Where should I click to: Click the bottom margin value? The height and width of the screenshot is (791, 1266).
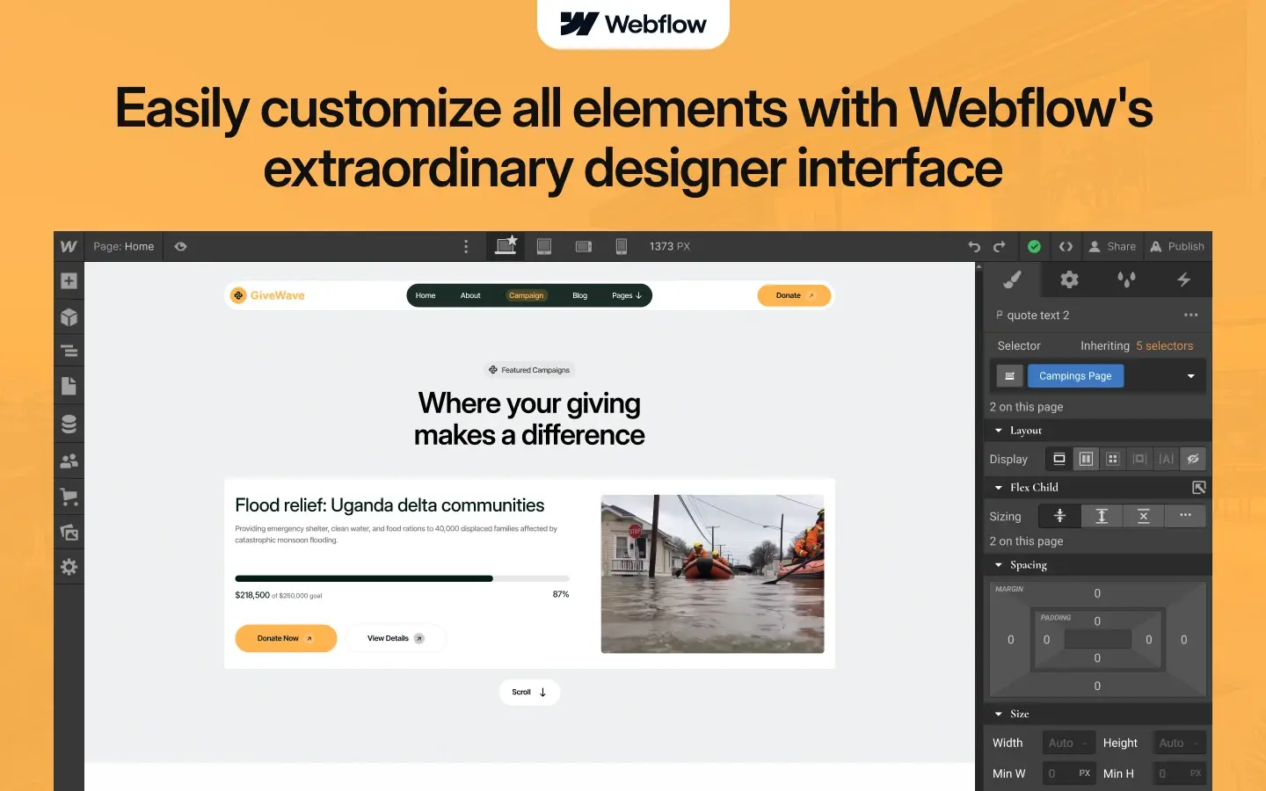coord(1097,686)
